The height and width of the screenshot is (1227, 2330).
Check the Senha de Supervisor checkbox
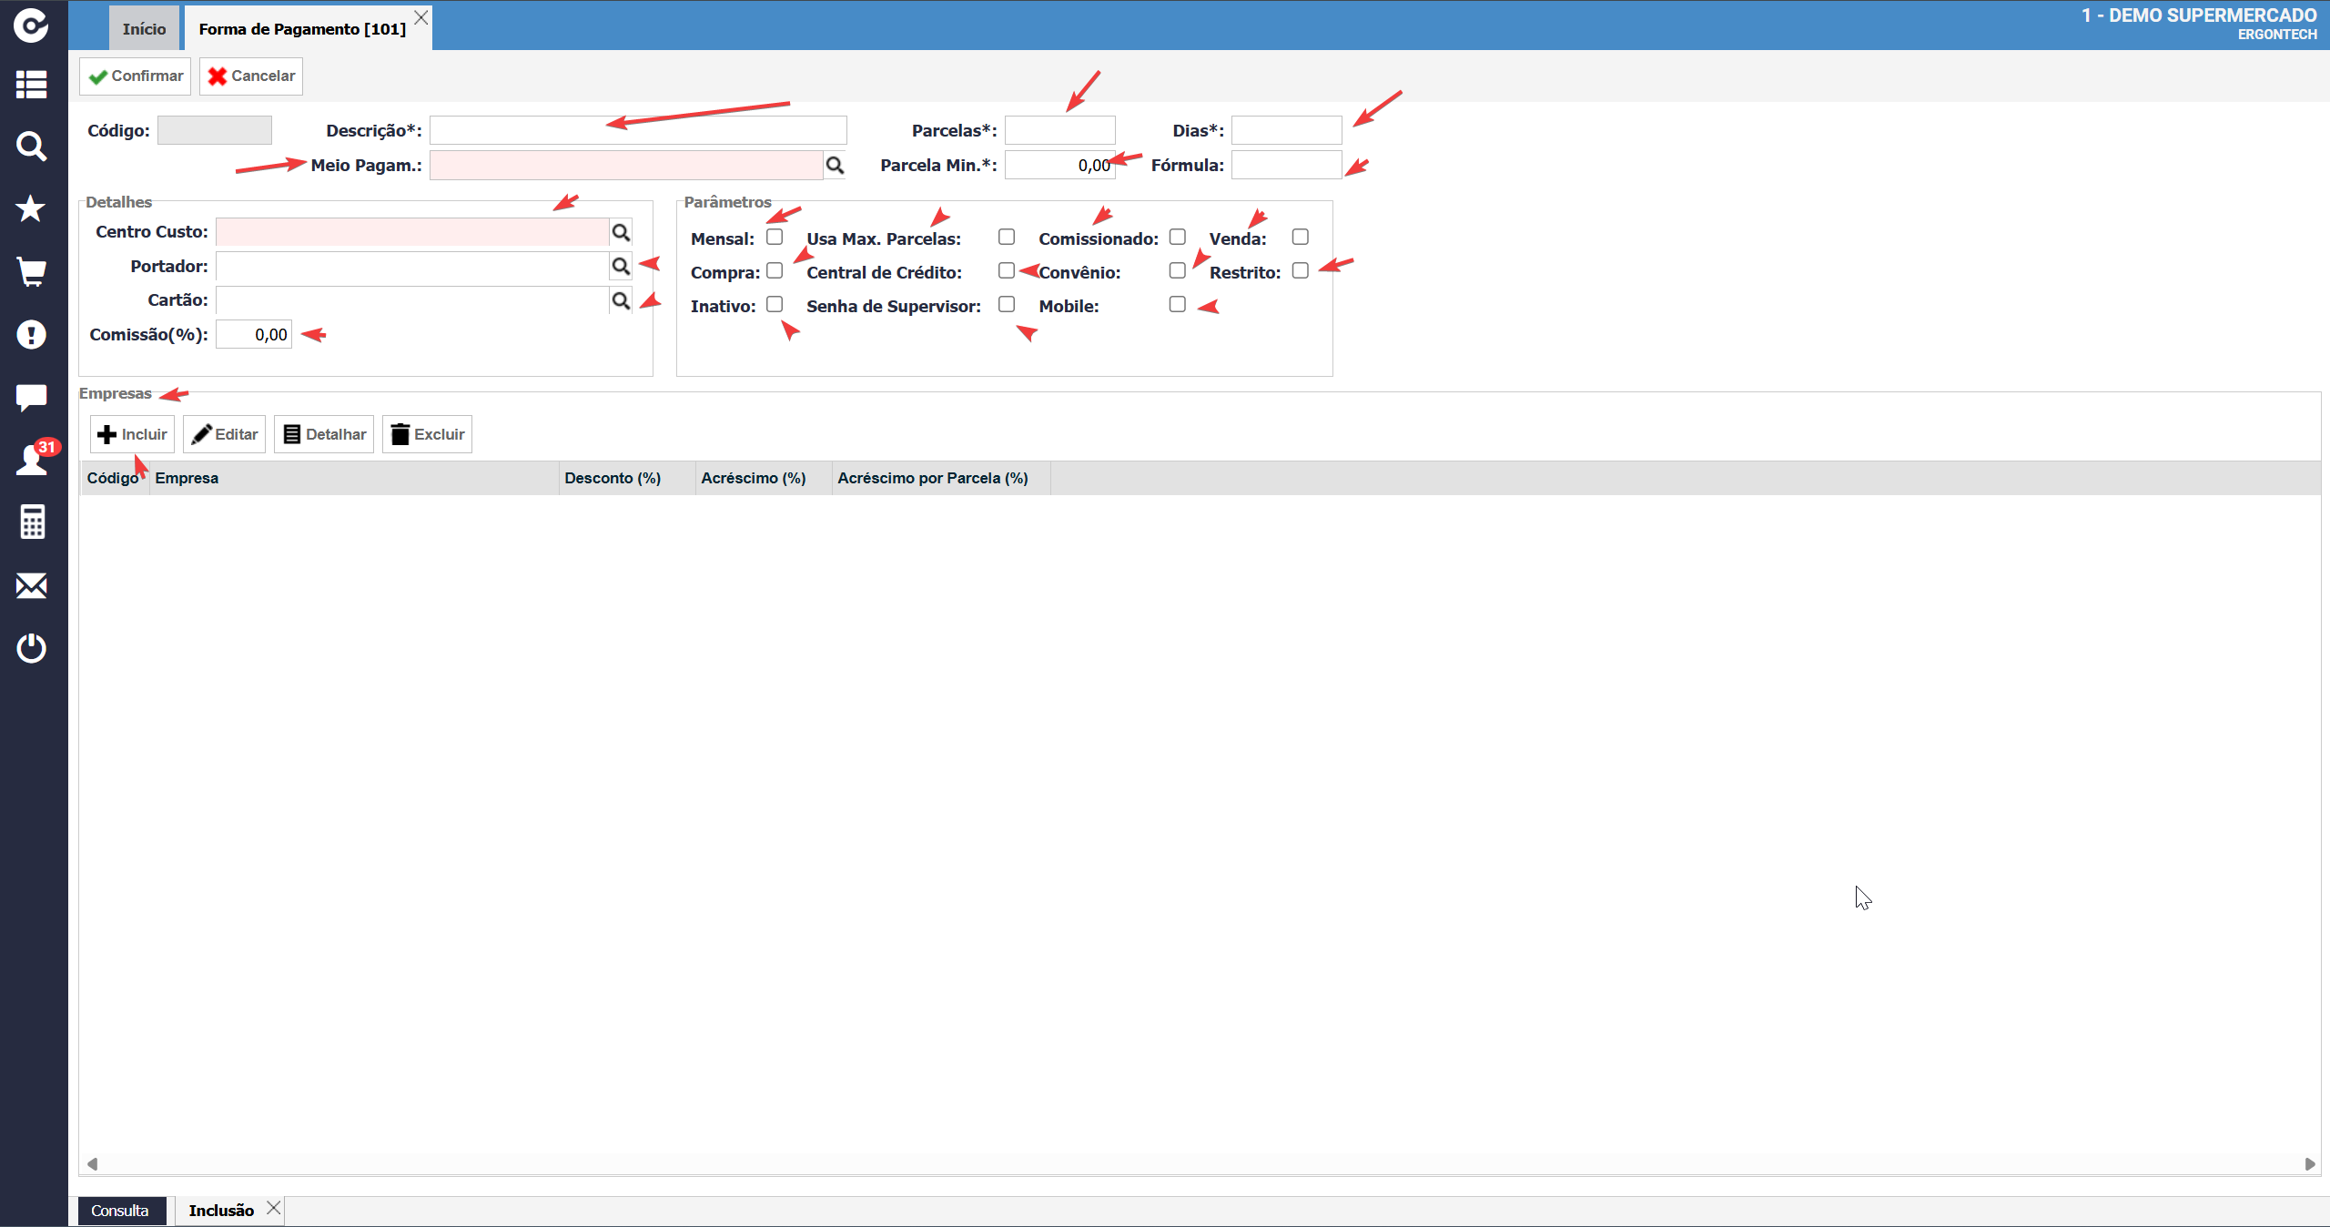tap(1006, 304)
